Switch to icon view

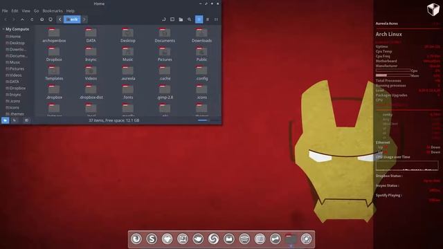199,19
